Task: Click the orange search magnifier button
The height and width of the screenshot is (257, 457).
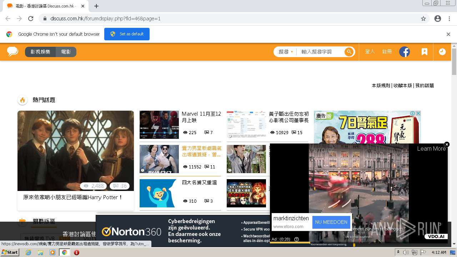Action: (349, 52)
